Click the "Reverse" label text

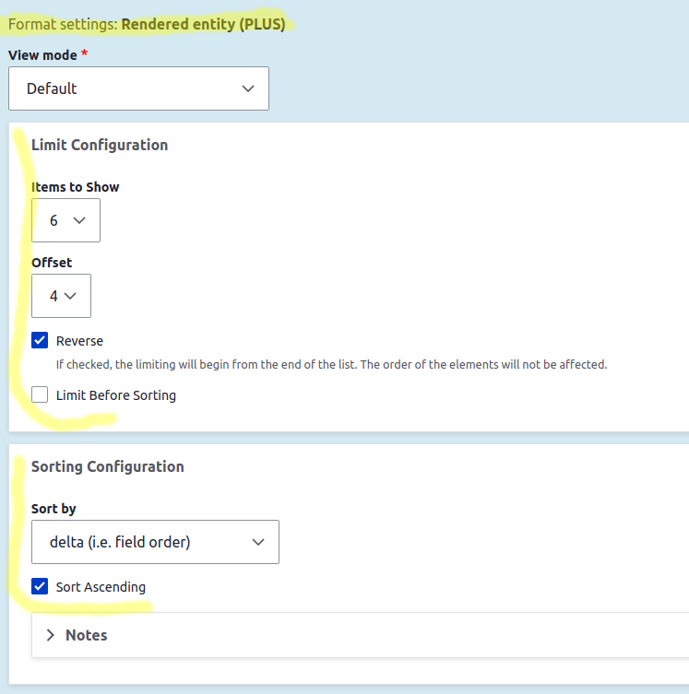(x=79, y=341)
